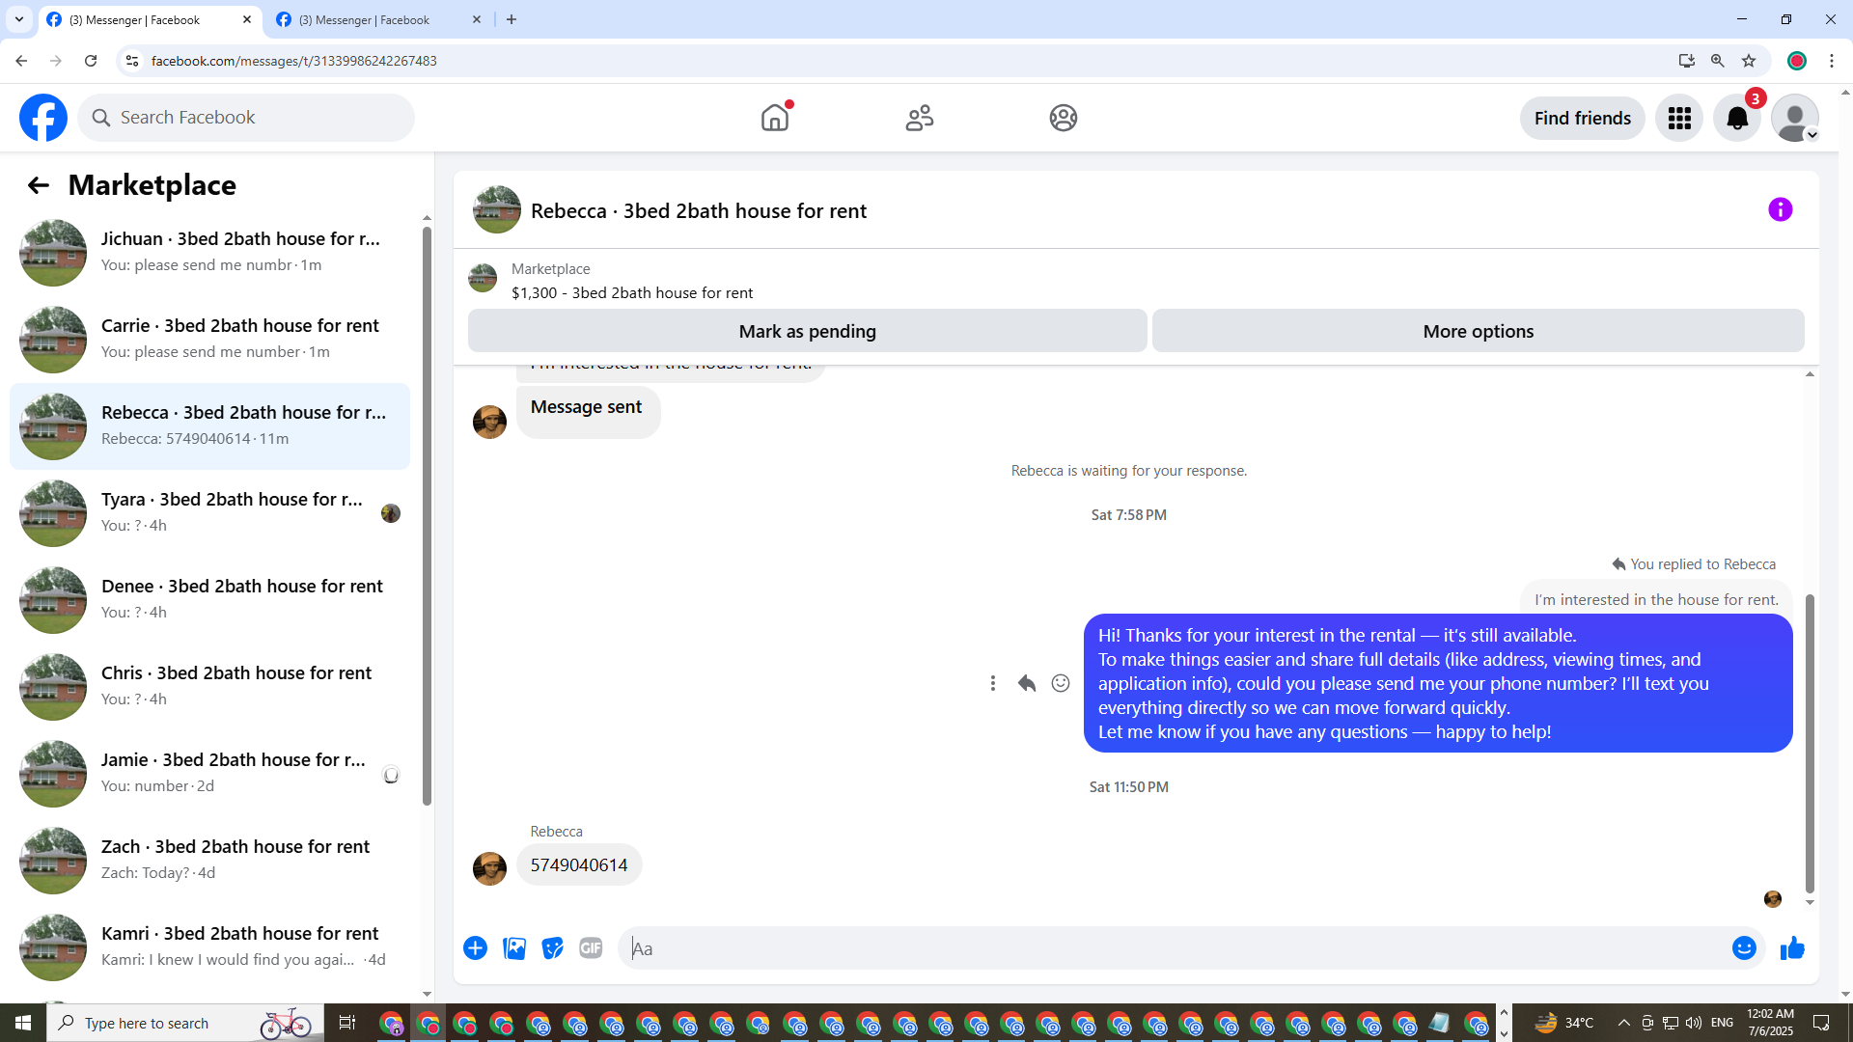Open the sticker picker icon
1853x1042 pixels.
coord(552,948)
